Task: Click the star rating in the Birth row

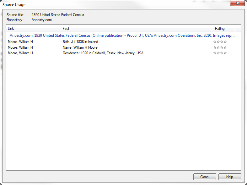Action: 220,42
